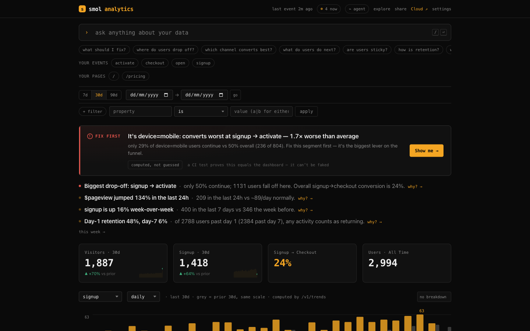Open the agent pill in header
The height and width of the screenshot is (331, 530).
point(357,9)
